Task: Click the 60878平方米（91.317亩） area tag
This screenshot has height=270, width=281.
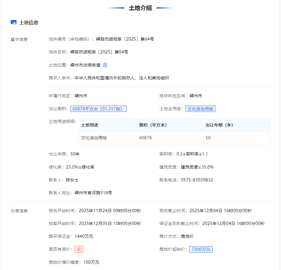Action: click(98, 109)
